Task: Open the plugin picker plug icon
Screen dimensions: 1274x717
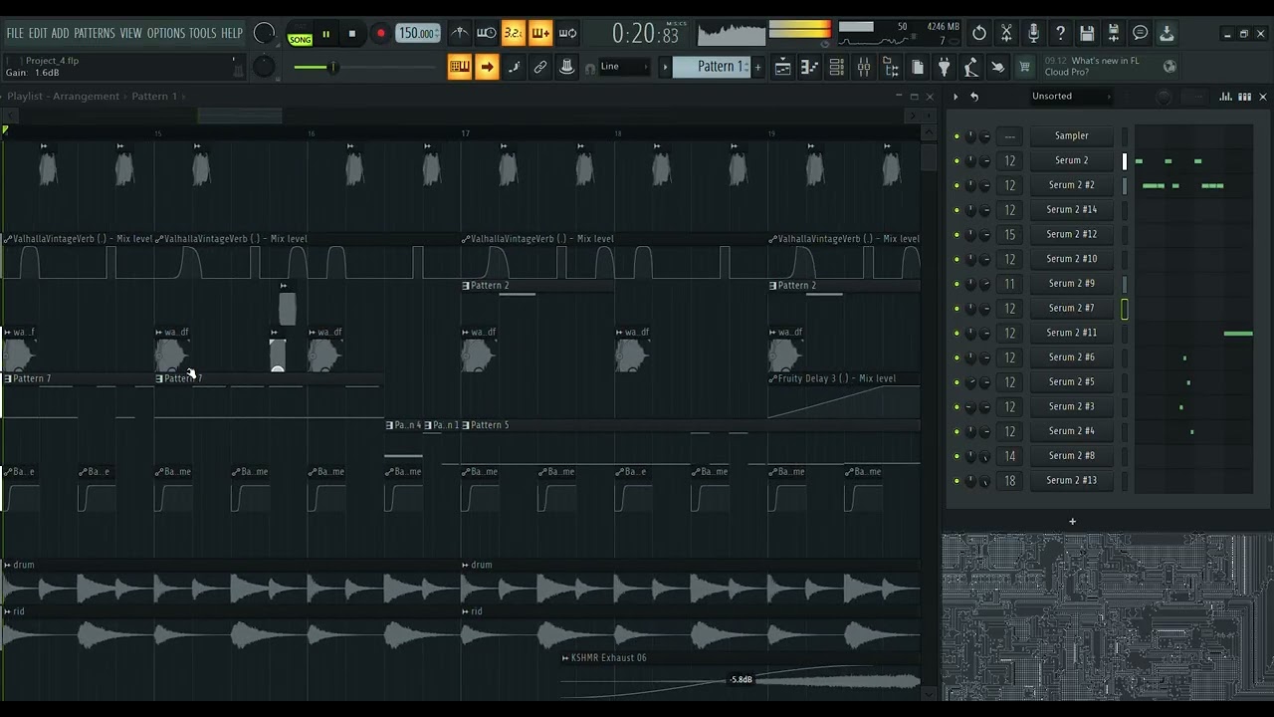Action: [x=945, y=67]
